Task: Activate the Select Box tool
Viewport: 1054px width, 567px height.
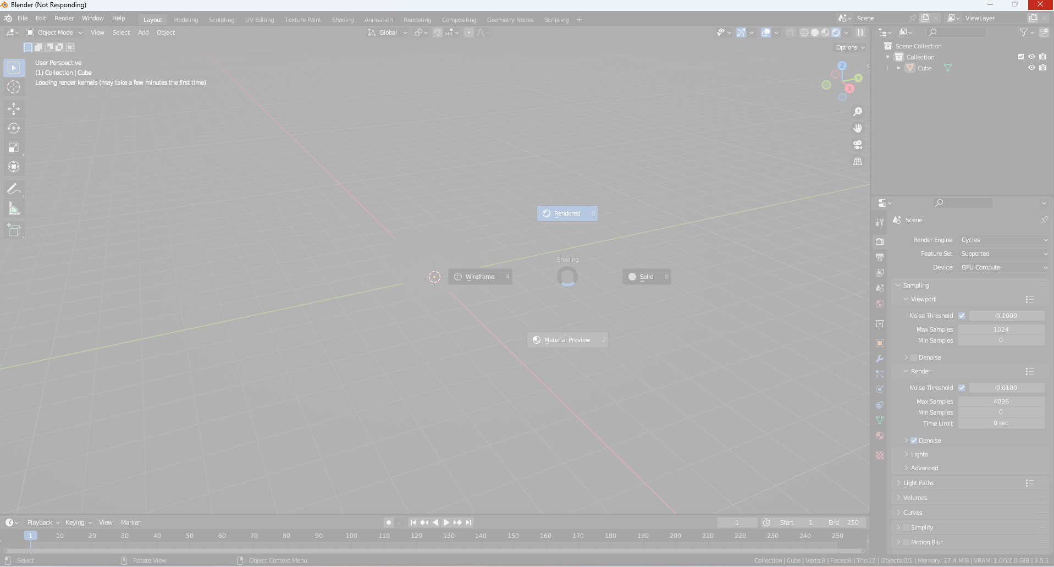Action: pyautogui.click(x=14, y=68)
